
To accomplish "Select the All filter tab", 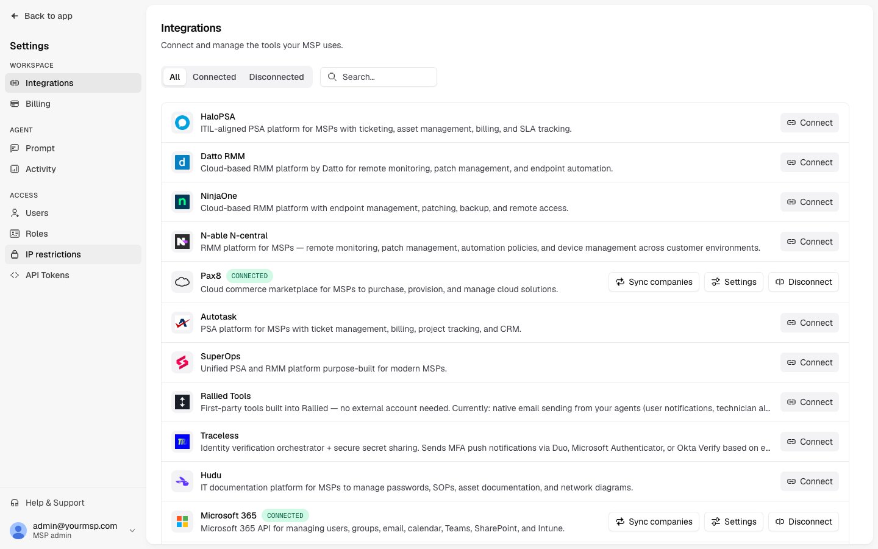I will click(175, 77).
